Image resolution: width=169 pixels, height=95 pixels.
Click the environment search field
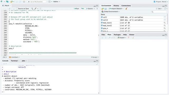pos(159,12)
